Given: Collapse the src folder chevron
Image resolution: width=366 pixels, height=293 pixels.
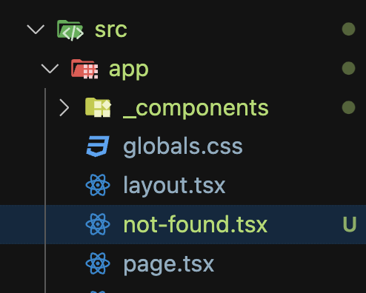Looking at the screenshot, I should coord(36,29).
